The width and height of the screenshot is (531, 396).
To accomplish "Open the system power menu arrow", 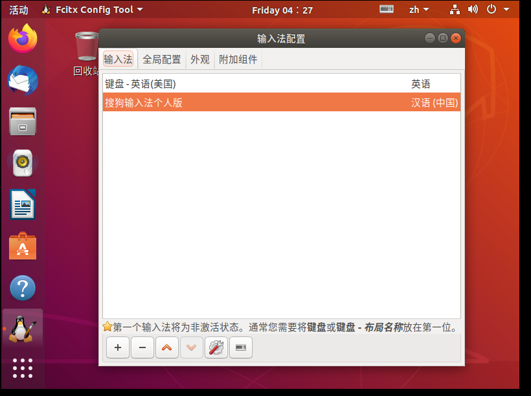I will click(x=506, y=10).
